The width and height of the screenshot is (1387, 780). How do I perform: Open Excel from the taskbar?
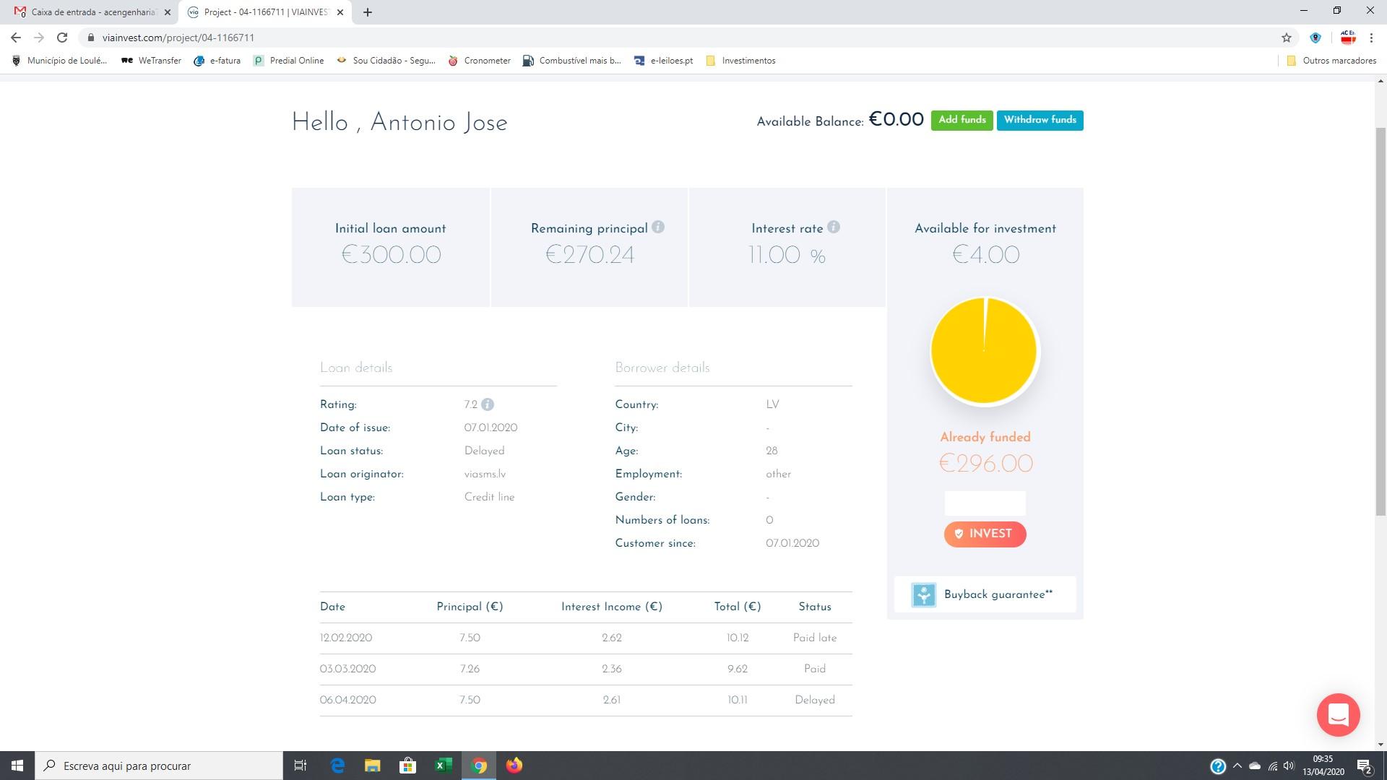[x=444, y=766]
